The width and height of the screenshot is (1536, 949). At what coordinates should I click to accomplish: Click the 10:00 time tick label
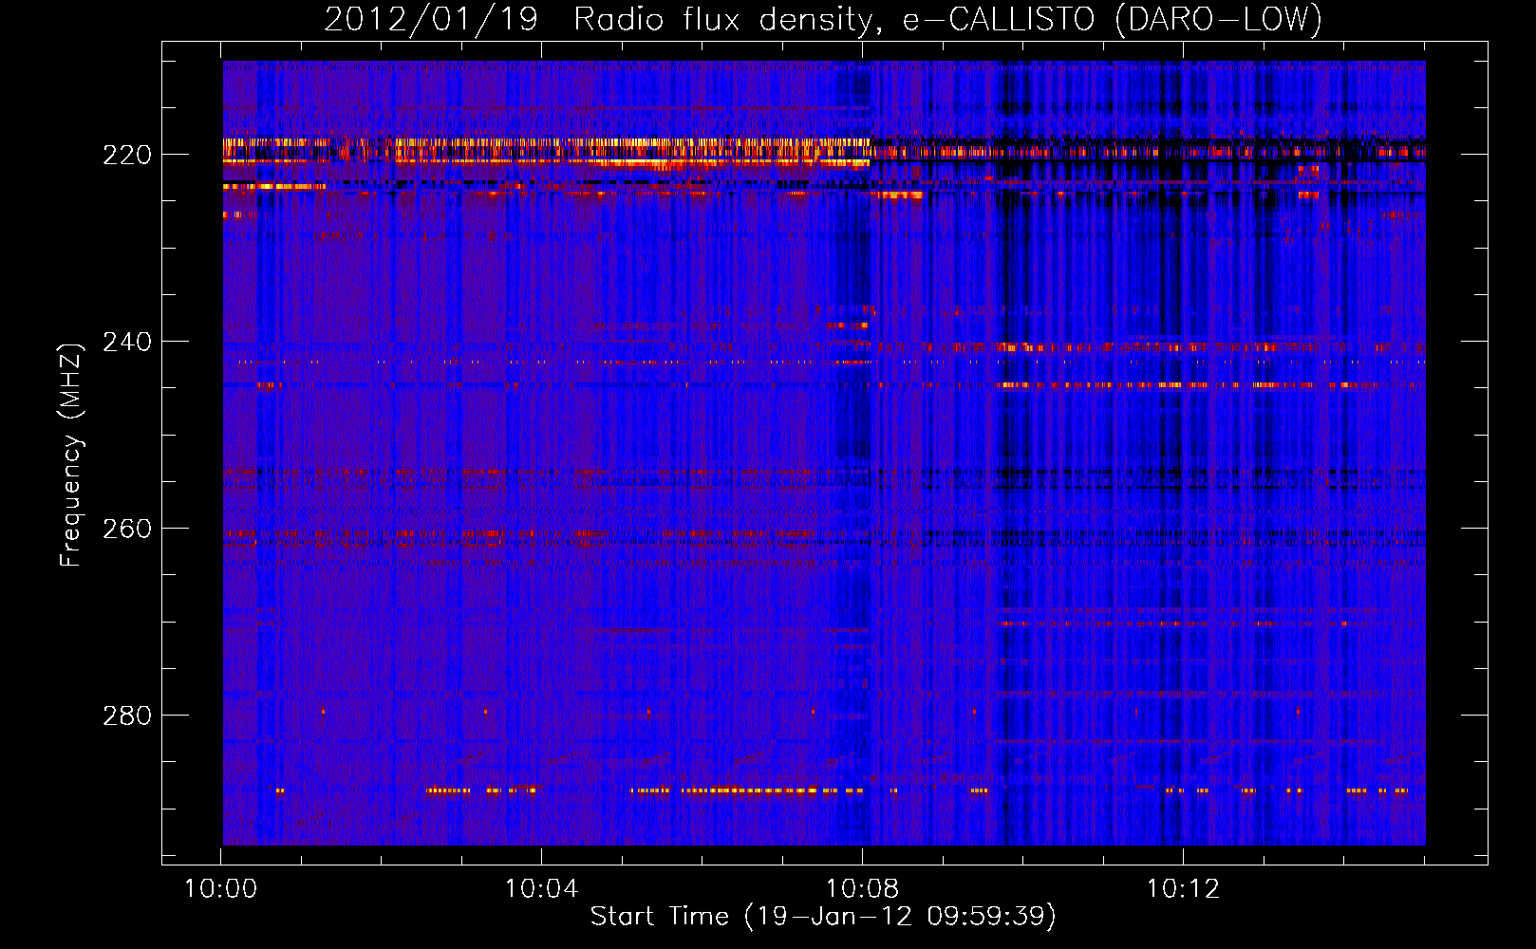(220, 889)
